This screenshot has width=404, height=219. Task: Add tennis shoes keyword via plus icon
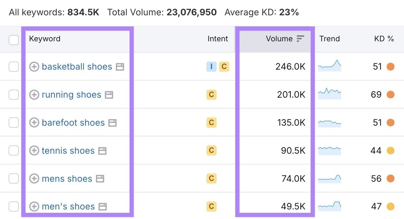[34, 151]
